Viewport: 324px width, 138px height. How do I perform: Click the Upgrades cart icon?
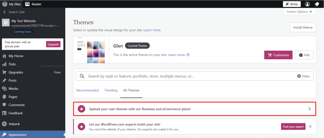4,72
